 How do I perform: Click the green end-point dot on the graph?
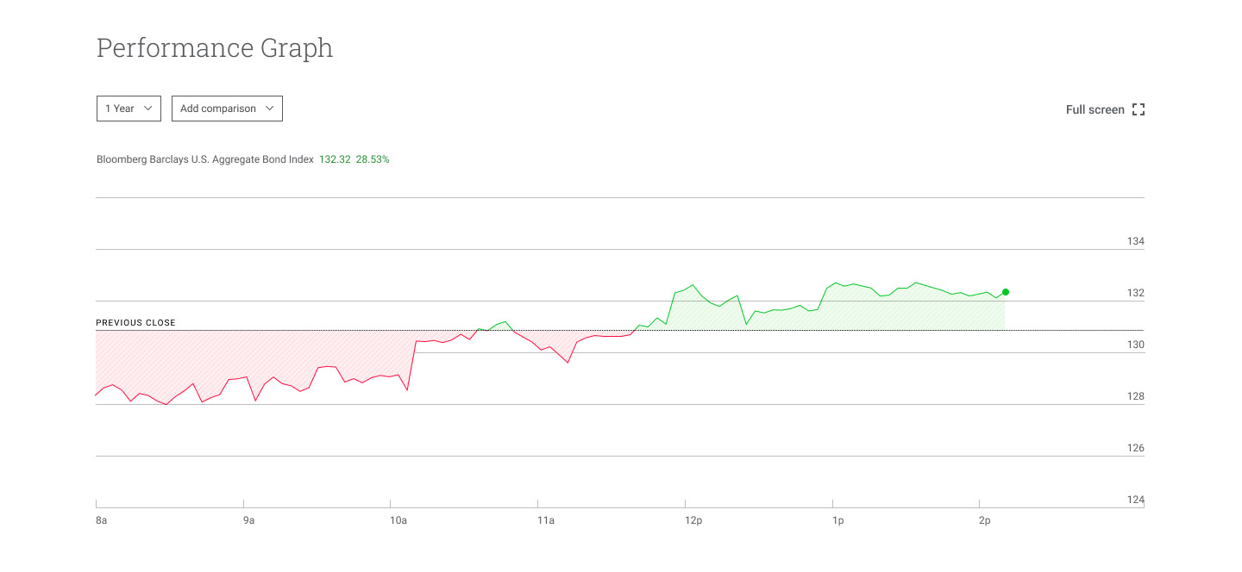tap(1006, 292)
